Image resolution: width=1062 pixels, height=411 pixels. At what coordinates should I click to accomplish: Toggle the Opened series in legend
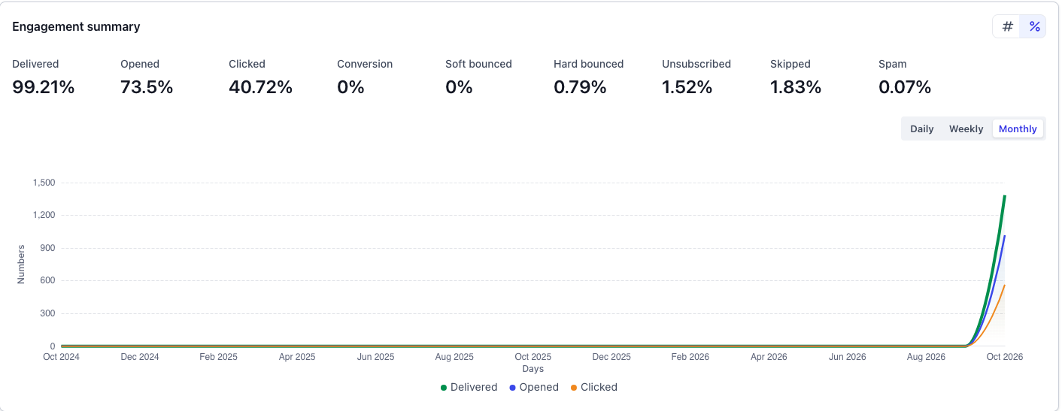tap(534, 387)
